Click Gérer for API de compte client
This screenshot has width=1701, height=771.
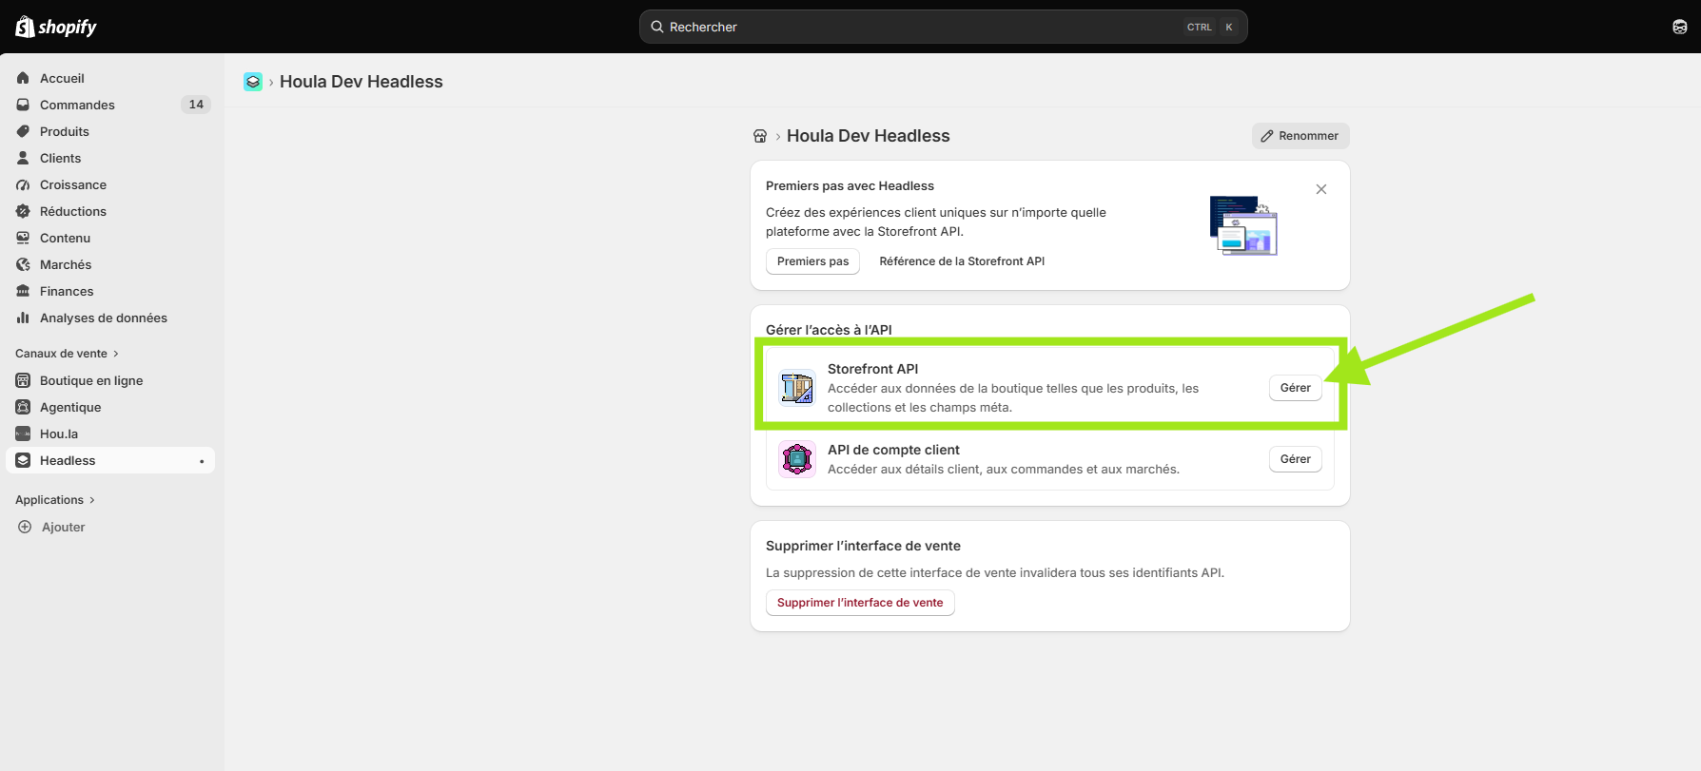pos(1295,459)
